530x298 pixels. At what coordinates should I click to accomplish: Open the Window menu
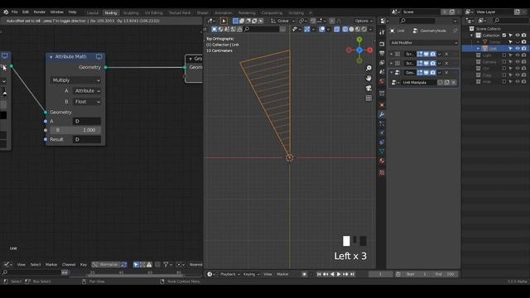coord(57,12)
